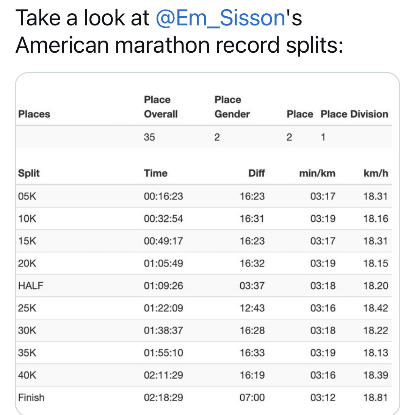Select the Split column header
The image size is (406, 415).
(29, 173)
